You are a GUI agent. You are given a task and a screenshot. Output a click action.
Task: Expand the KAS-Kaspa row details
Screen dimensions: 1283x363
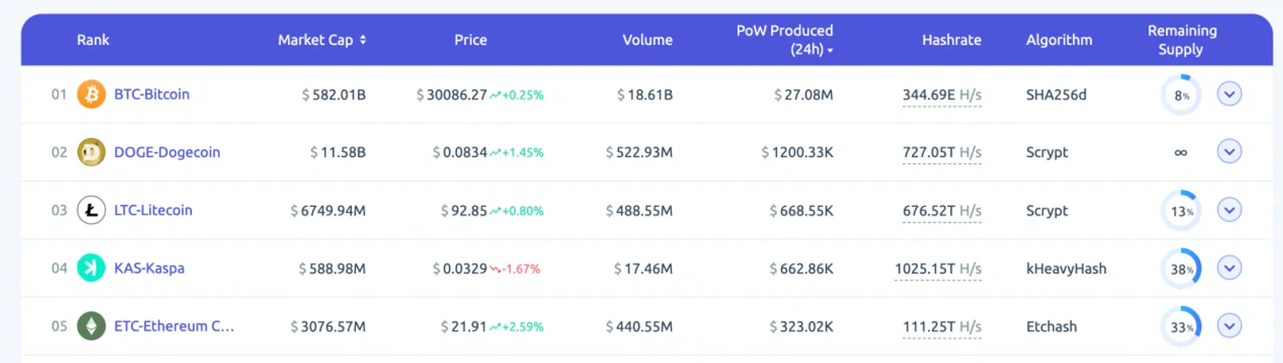click(x=1229, y=268)
